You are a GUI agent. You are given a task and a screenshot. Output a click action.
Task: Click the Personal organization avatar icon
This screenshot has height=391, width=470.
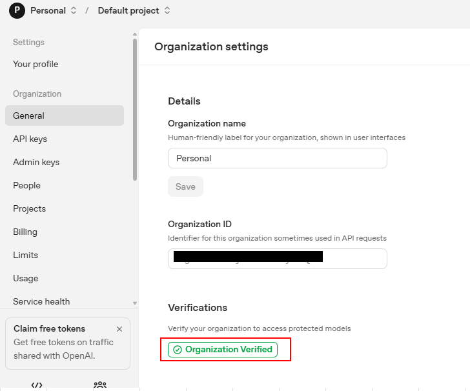coord(17,11)
